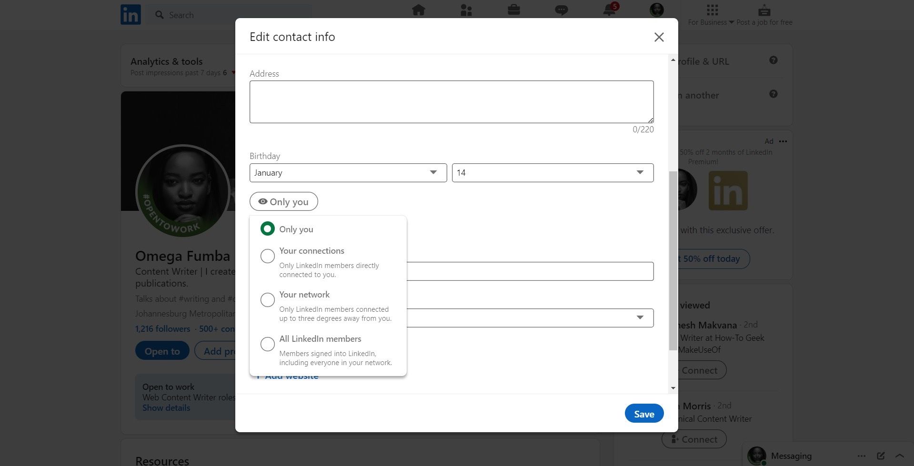Image resolution: width=914 pixels, height=466 pixels.
Task: Select the Your network radio button
Action: [267, 299]
